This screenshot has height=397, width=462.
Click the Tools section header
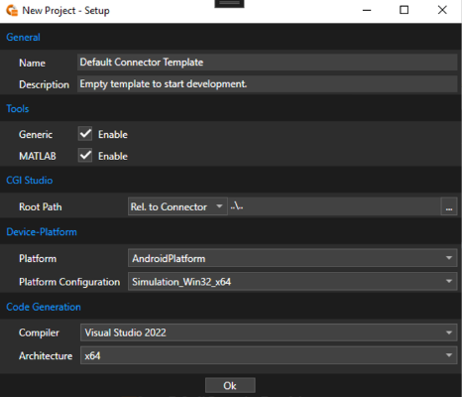coord(18,108)
